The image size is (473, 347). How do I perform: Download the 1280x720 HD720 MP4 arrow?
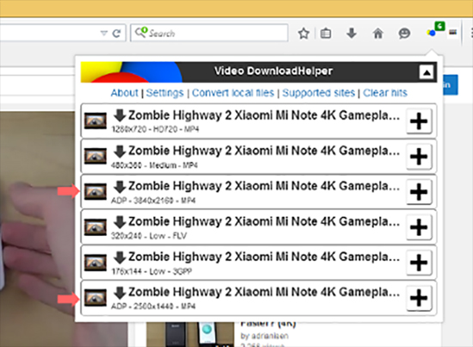click(120, 115)
